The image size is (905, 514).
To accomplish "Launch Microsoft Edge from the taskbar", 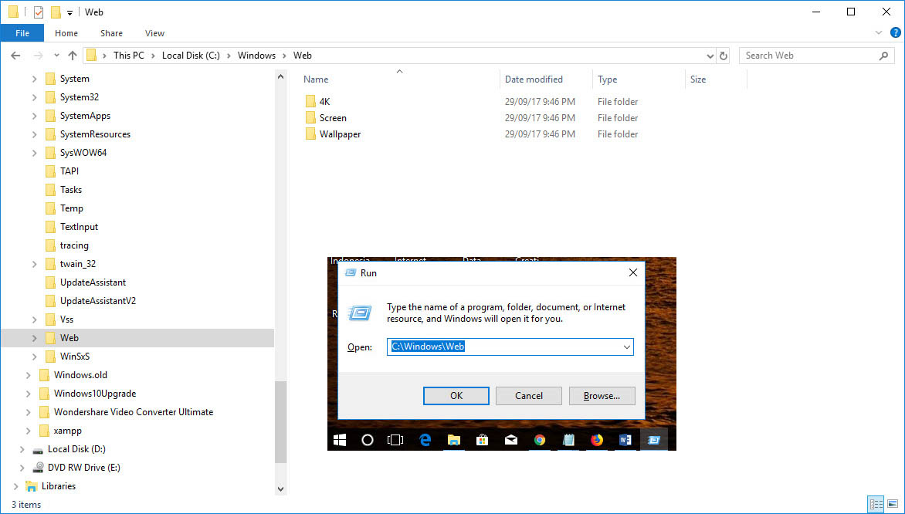I will point(425,439).
